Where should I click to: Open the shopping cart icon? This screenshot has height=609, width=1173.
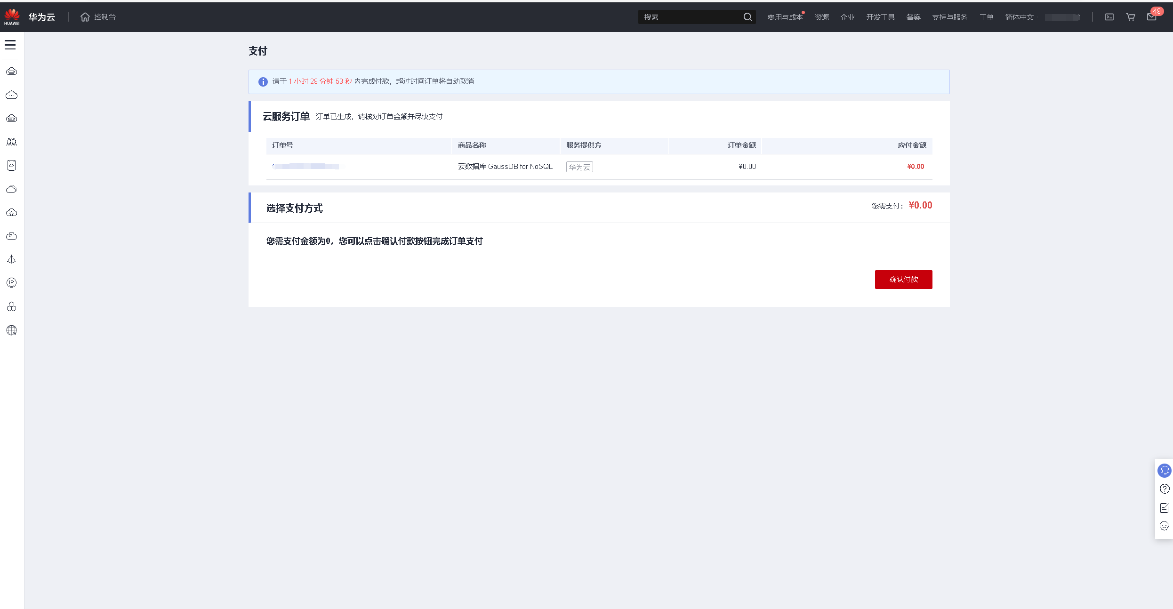point(1130,17)
